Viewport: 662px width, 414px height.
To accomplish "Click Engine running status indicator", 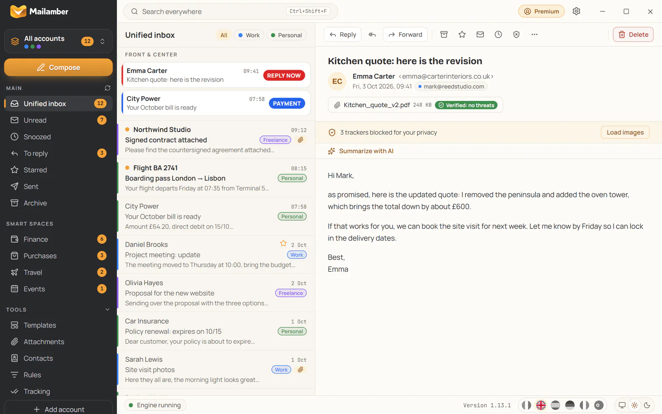I will [155, 405].
